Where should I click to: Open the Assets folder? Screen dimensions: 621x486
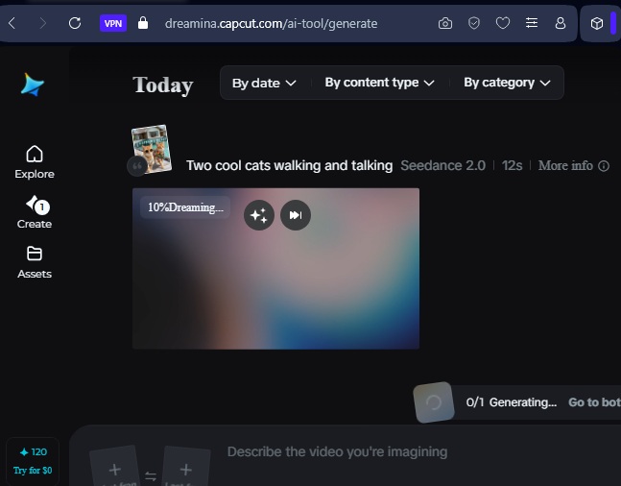point(35,261)
